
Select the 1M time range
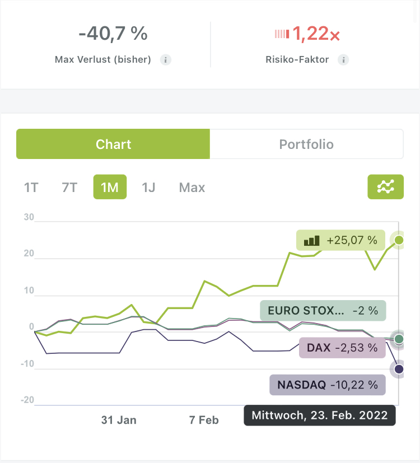tap(110, 188)
